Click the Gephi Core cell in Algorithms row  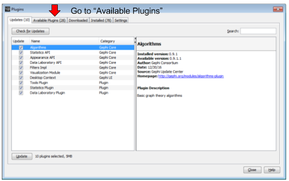point(107,47)
